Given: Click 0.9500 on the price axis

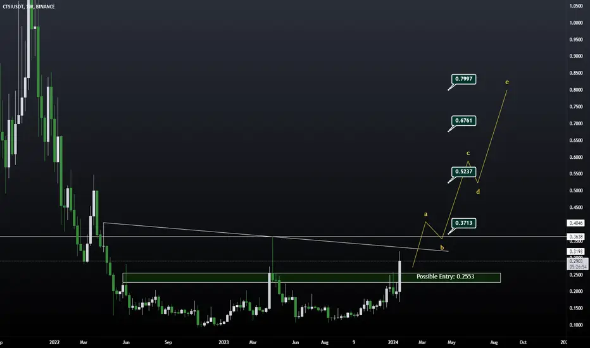Looking at the screenshot, I should tap(575, 39).
